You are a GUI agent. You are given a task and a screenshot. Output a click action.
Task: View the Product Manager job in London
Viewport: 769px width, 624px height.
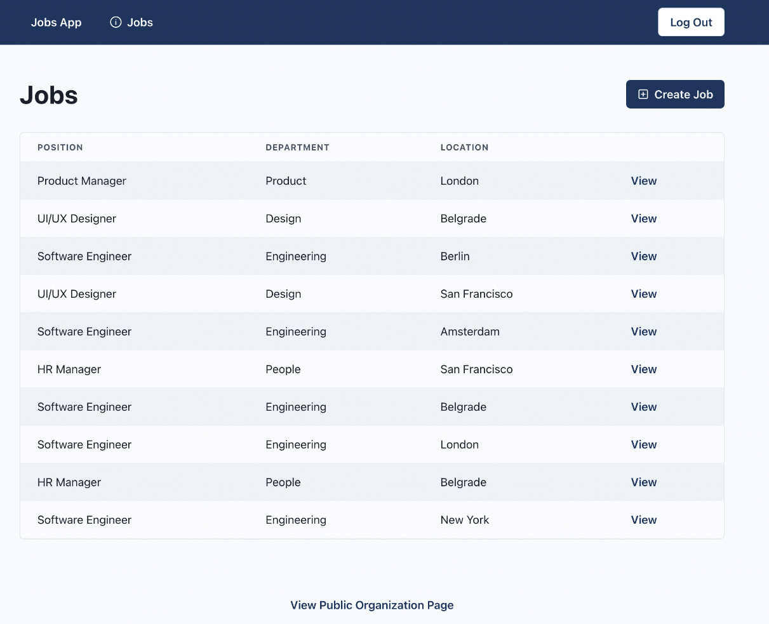pos(643,180)
